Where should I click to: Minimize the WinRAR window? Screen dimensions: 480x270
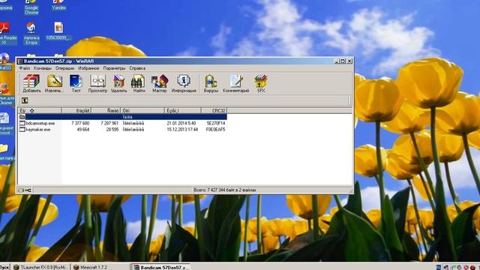click(337, 61)
